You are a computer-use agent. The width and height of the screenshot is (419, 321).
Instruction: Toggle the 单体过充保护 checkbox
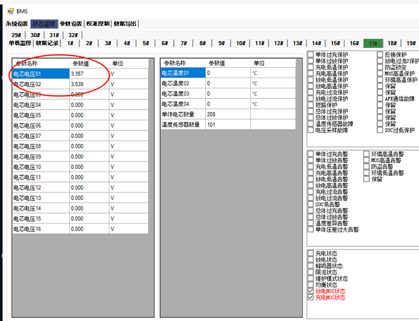coord(311,55)
